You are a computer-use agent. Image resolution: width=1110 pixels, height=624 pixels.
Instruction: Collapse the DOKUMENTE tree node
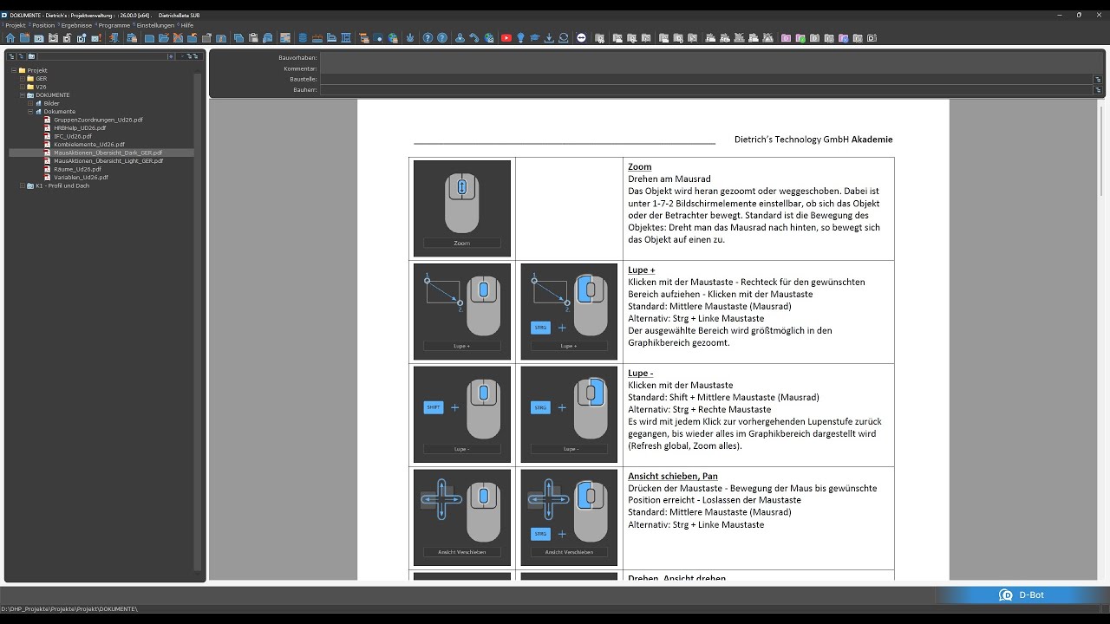pyautogui.click(x=22, y=95)
